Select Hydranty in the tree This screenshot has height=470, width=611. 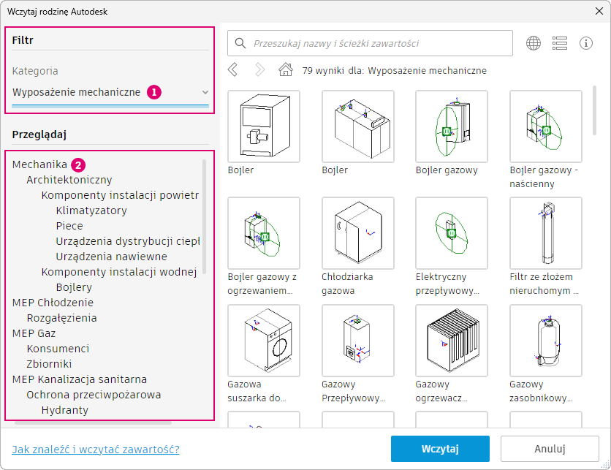click(65, 410)
